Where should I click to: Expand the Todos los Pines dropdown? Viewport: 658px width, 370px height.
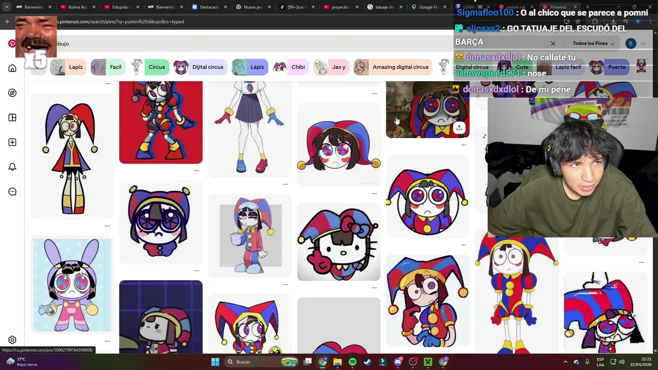(593, 44)
